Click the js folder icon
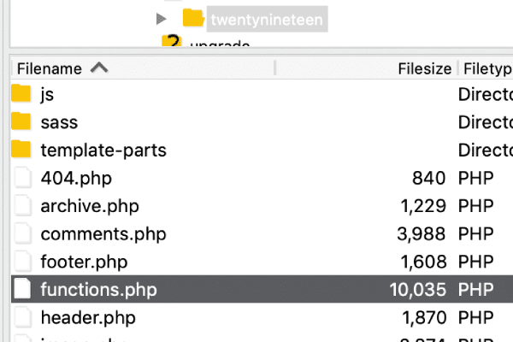Image resolution: width=513 pixels, height=342 pixels. (21, 93)
